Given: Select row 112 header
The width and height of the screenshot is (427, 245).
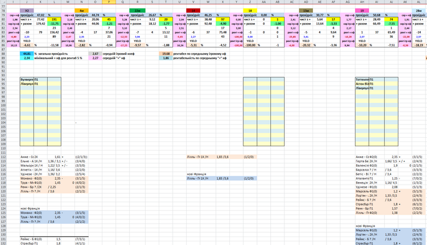Looking at the screenshot, I should [4, 157].
